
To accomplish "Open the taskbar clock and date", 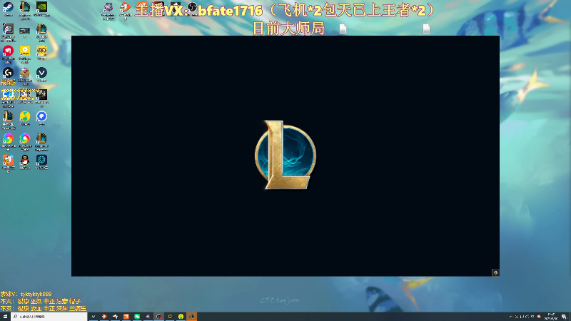I will pos(550,317).
